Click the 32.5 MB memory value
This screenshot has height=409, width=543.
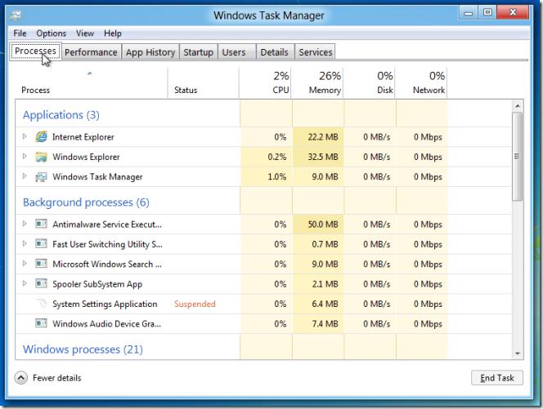tap(323, 157)
